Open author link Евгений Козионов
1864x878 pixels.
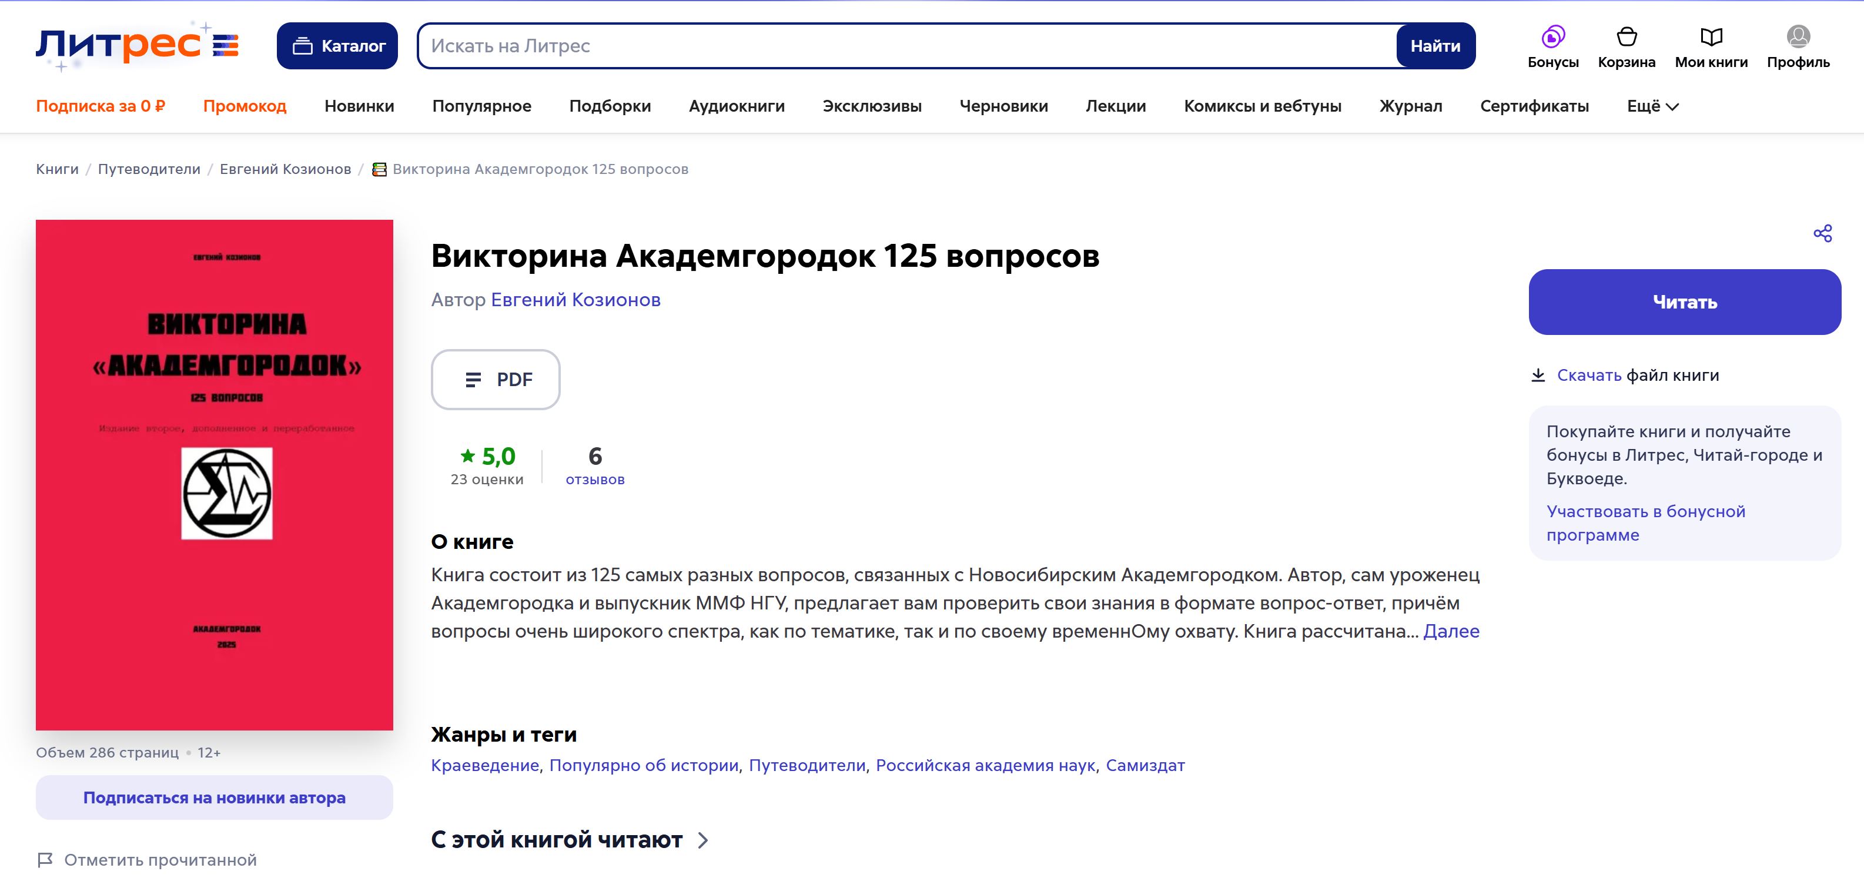pos(575,300)
